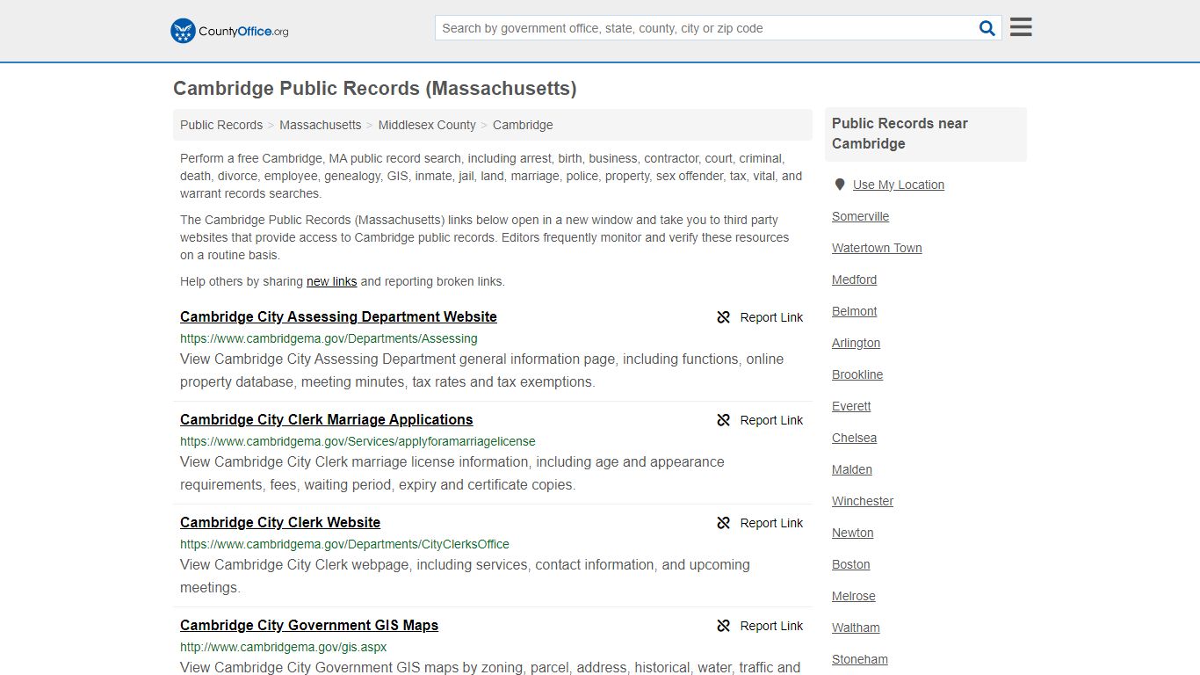Click broken-link icon for City Clerk Website
Screen dimensions: 1200x675
coord(724,523)
